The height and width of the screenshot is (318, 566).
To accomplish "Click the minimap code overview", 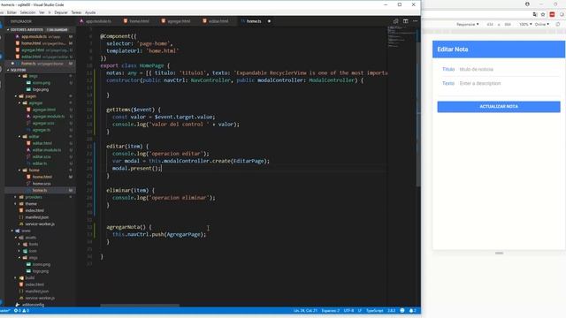I will (x=401, y=36).
